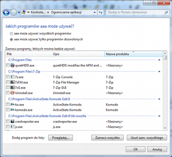Click the Kontrola... breadcrumb segment
The image size is (172, 157).
click(x=38, y=12)
